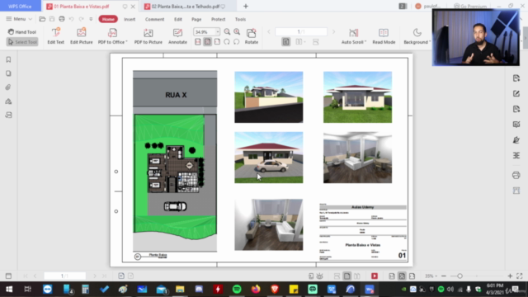Expand the Menu dropdown arrow
Screen dimensions: 528x297
pos(31,19)
